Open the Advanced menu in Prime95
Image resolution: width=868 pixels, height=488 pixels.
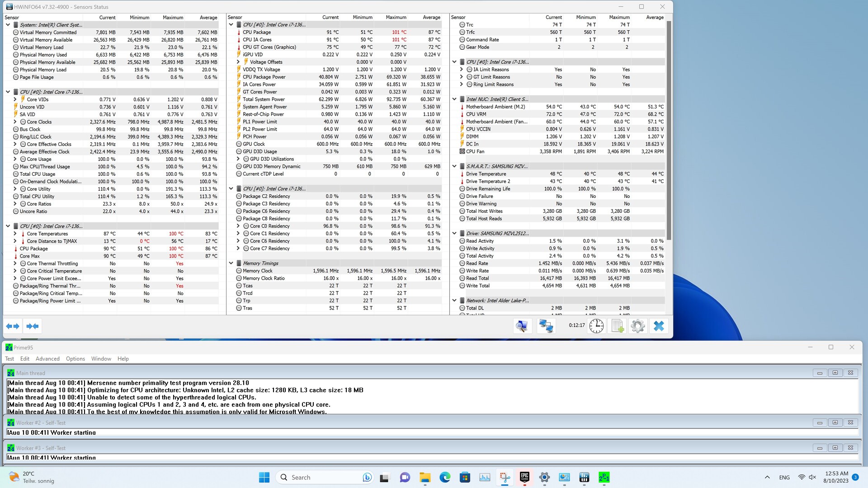(47, 359)
